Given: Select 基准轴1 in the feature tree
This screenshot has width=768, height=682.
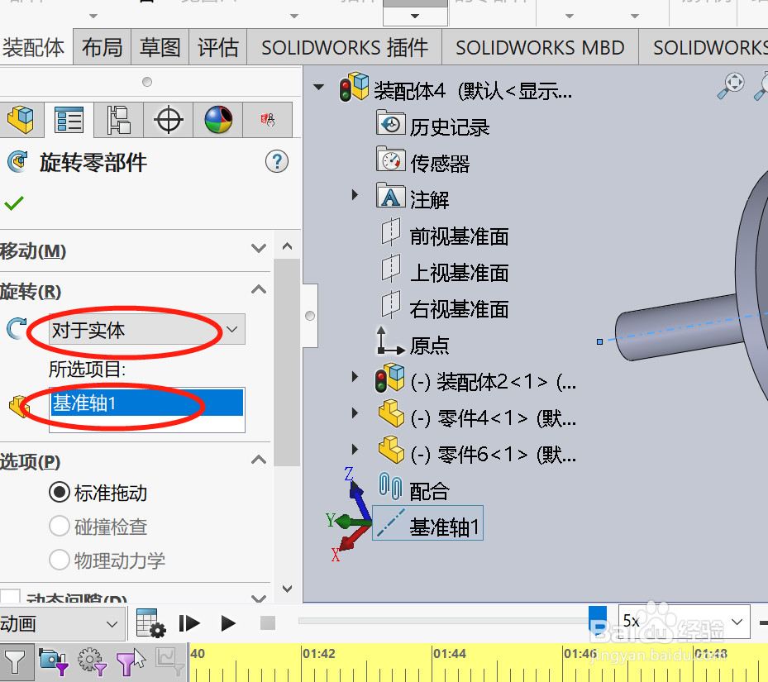Looking at the screenshot, I should tap(444, 527).
